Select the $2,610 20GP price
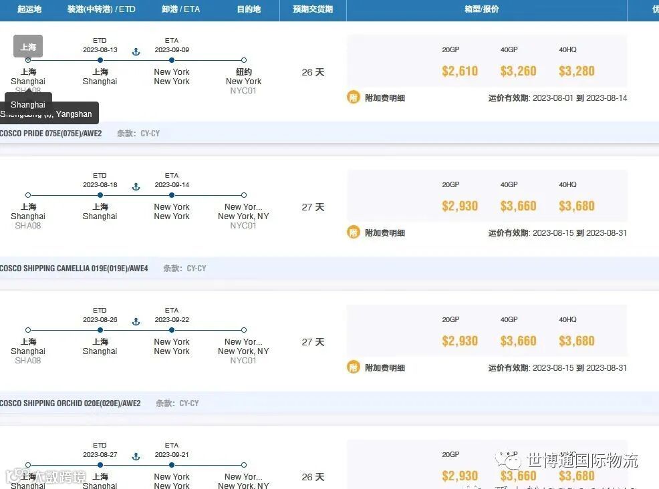Viewport: 659px width, 489px height. (460, 71)
